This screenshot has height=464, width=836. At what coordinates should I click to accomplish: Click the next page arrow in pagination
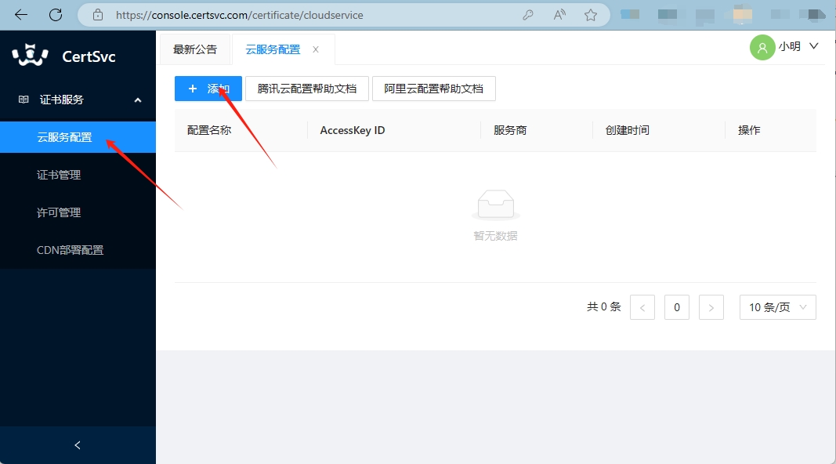711,306
